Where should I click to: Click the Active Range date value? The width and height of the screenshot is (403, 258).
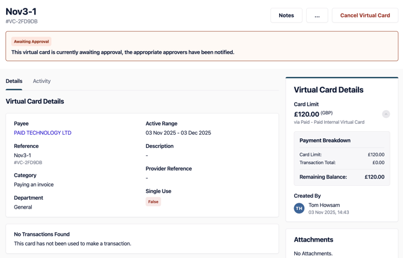click(x=178, y=133)
